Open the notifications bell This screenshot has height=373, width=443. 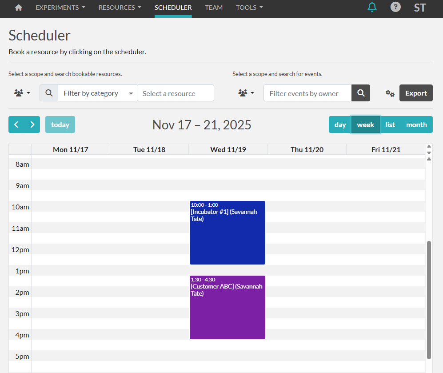pos(372,8)
